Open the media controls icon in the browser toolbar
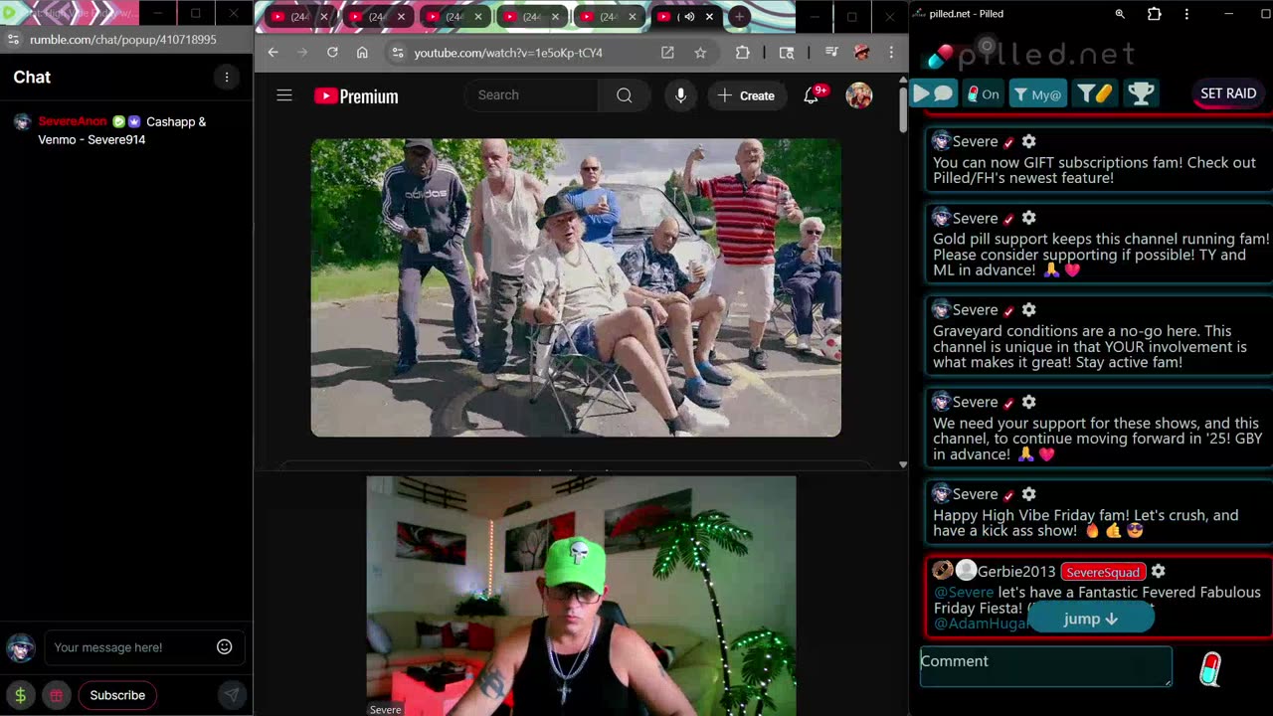The height and width of the screenshot is (716, 1273). (831, 53)
